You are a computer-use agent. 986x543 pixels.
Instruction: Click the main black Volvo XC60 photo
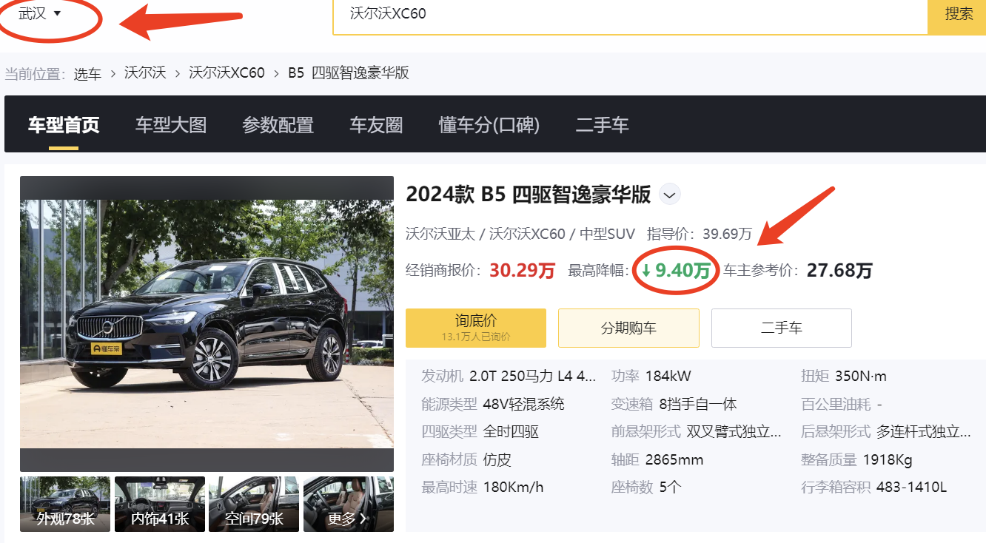207,323
